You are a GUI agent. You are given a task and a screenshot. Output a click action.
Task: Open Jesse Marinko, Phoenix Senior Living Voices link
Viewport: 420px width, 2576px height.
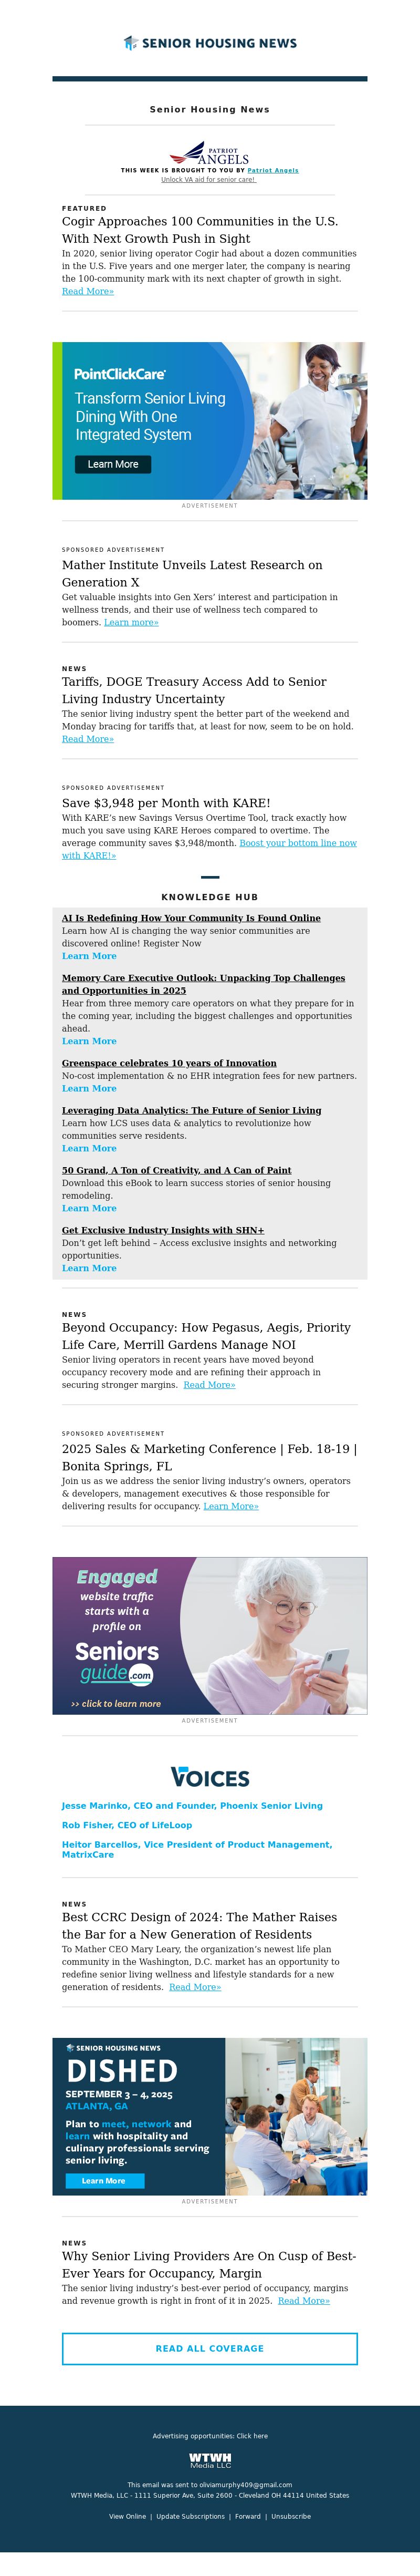[x=192, y=1806]
